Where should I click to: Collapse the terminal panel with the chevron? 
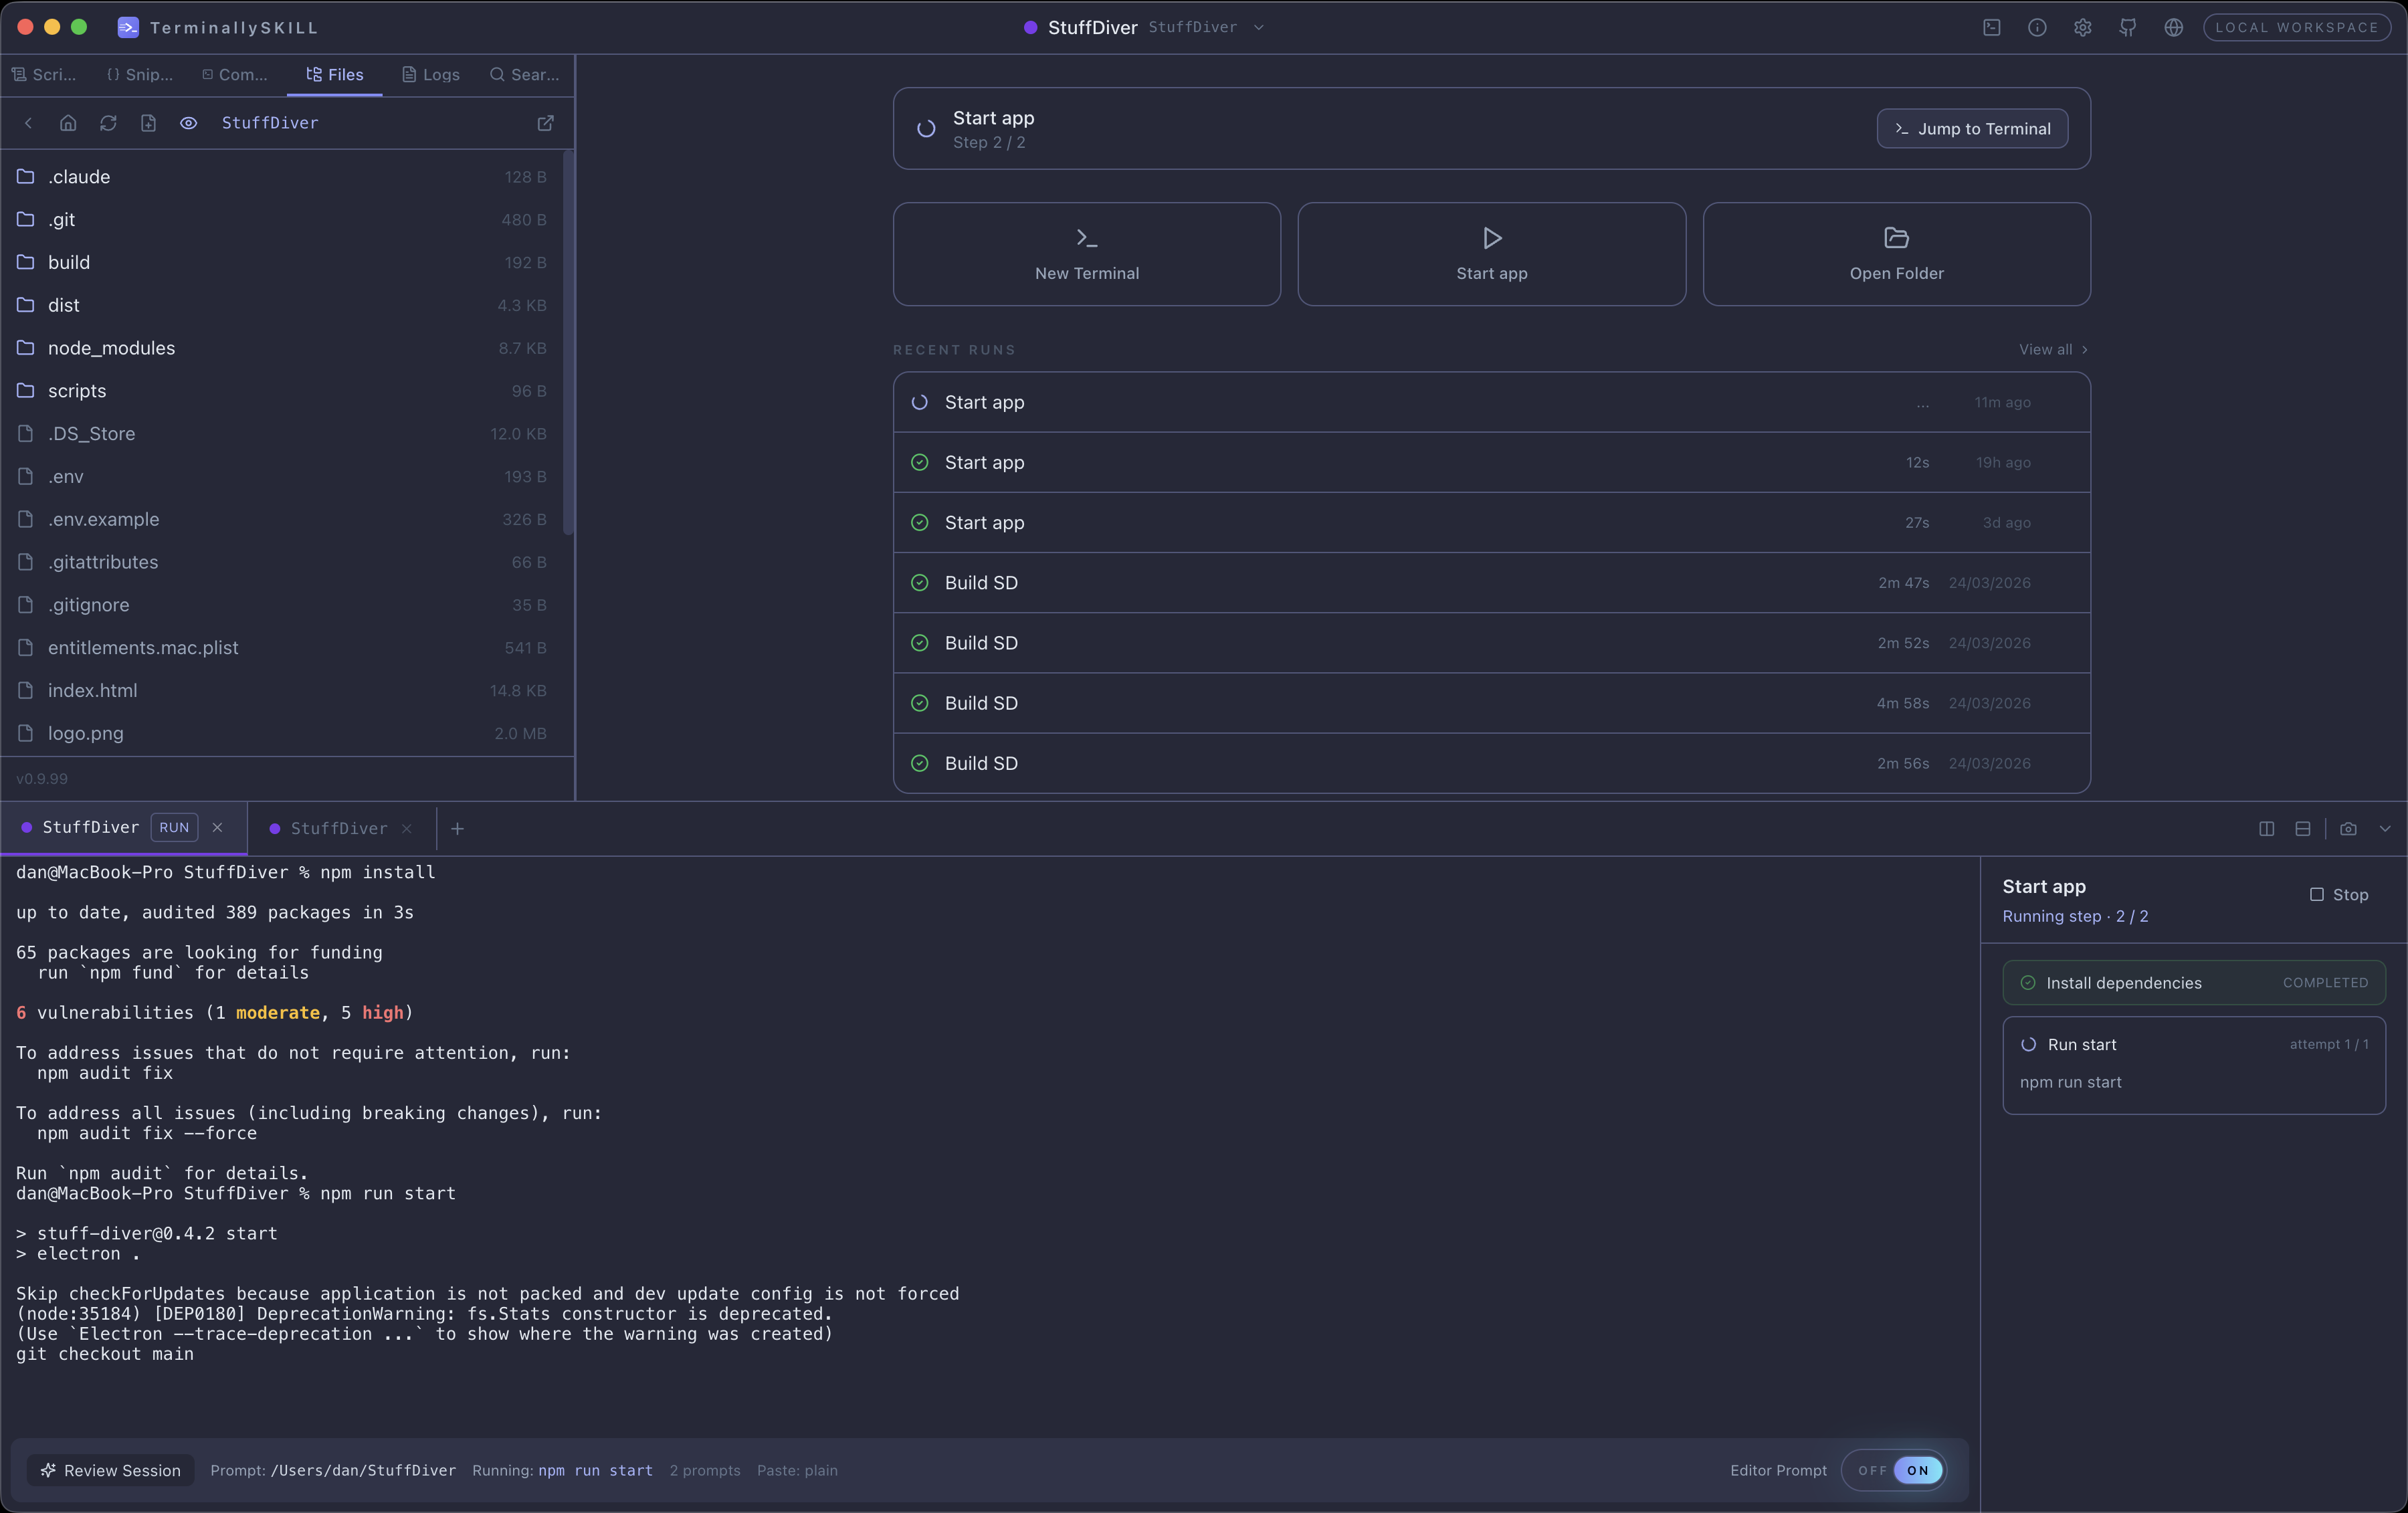(2385, 829)
